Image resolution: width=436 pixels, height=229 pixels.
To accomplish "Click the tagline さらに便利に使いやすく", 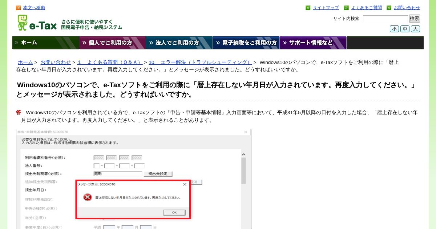I will pyautogui.click(x=87, y=21).
